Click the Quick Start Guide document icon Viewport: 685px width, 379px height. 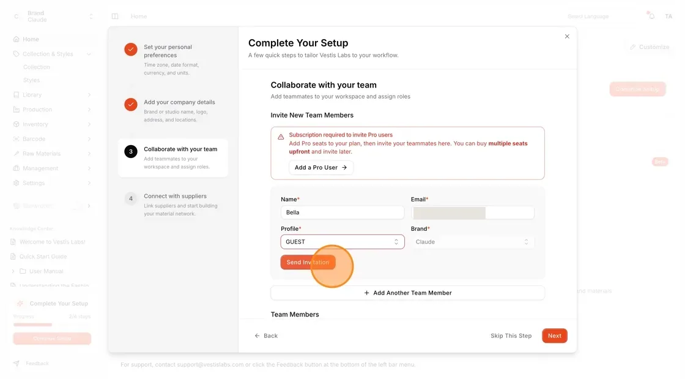(x=13, y=257)
